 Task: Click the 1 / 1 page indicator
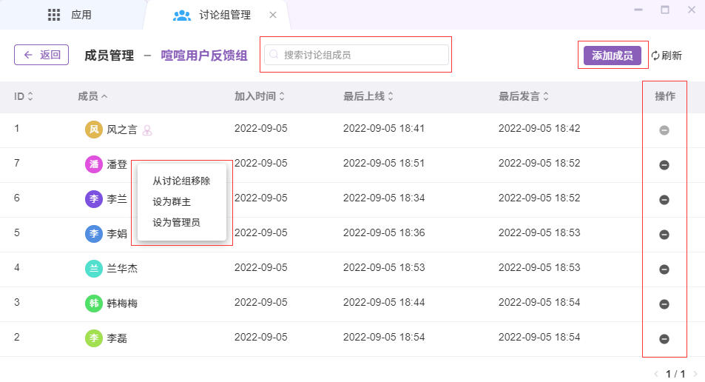[x=675, y=374]
